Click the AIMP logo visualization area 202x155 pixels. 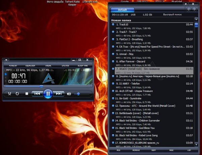(48, 78)
